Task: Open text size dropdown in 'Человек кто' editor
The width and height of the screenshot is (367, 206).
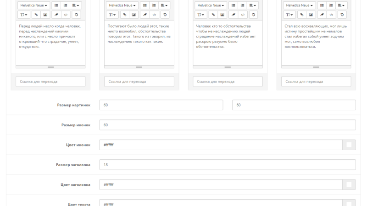Action: point(200,15)
